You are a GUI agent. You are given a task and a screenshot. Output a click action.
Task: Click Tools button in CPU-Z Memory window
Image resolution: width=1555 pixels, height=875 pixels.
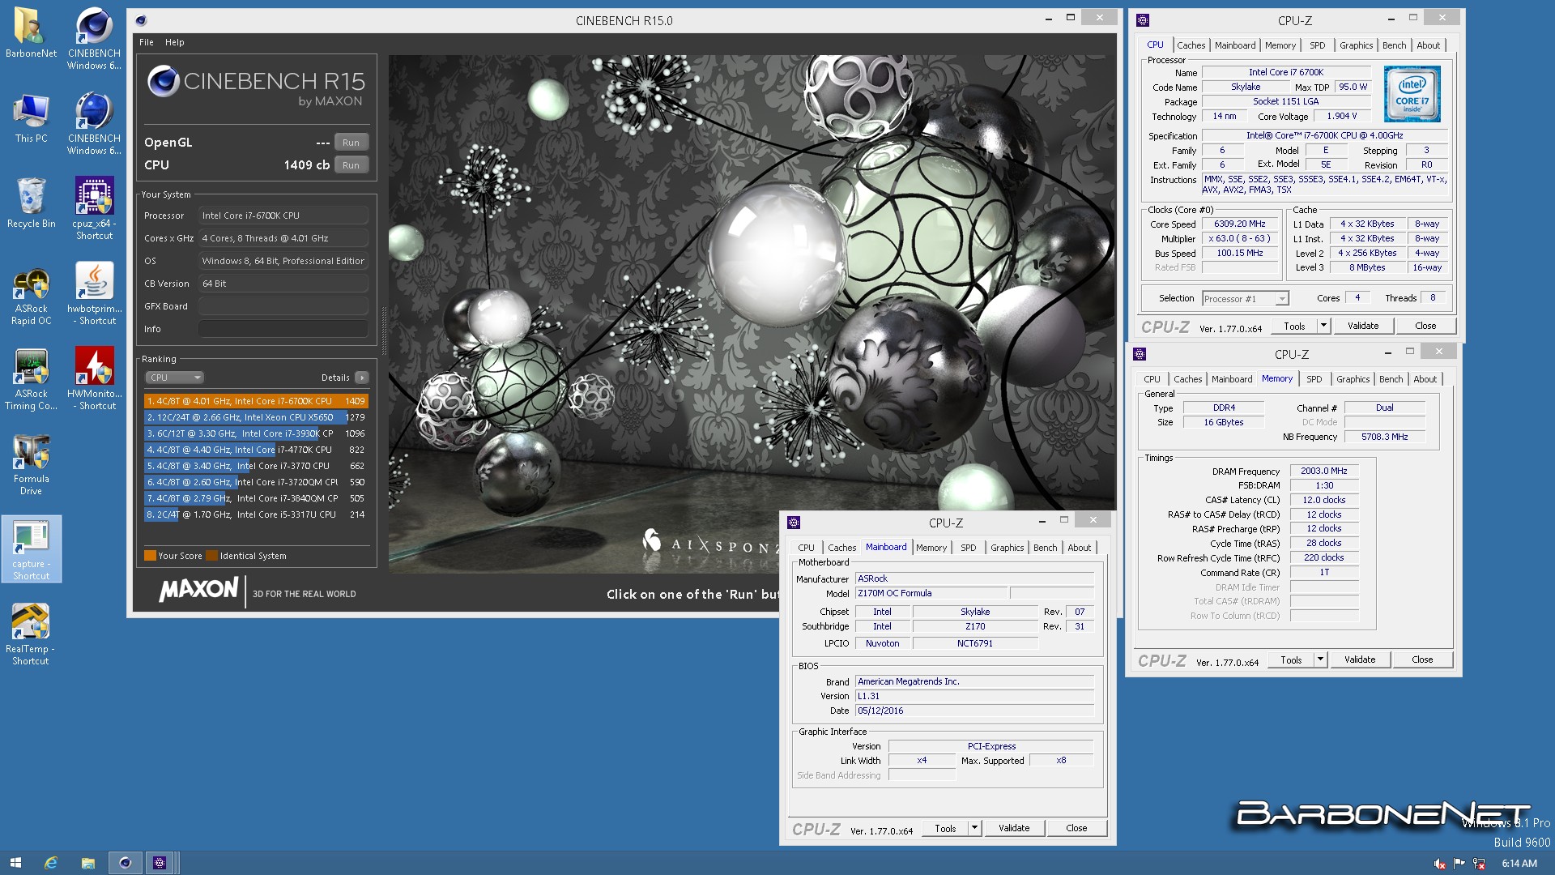coord(1291,659)
